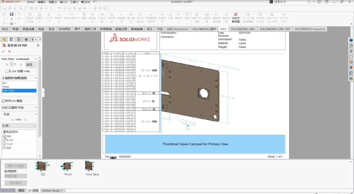Switch to the SOLIDWORKS CAM tab
This screenshot has height=194, width=354.
(x=243, y=29)
